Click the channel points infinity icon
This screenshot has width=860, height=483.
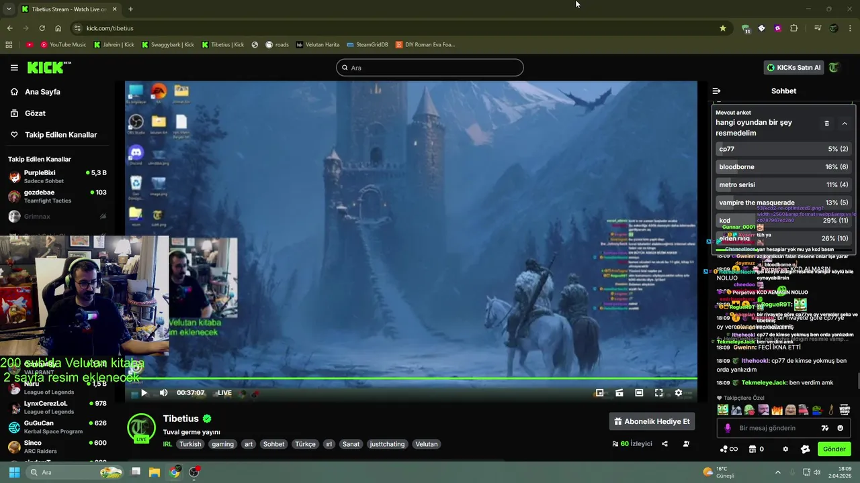point(729,449)
